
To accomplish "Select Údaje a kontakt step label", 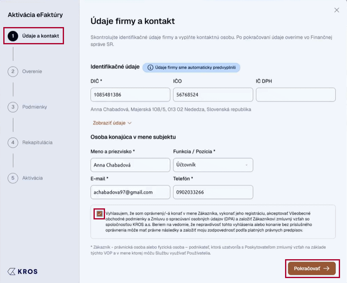I will (x=41, y=36).
